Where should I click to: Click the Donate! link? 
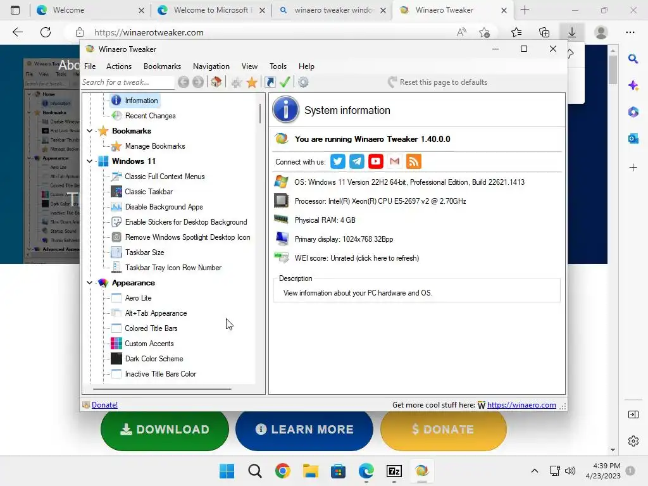104,405
